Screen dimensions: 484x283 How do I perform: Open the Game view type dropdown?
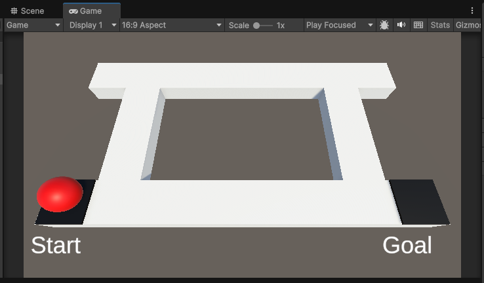(x=33, y=25)
